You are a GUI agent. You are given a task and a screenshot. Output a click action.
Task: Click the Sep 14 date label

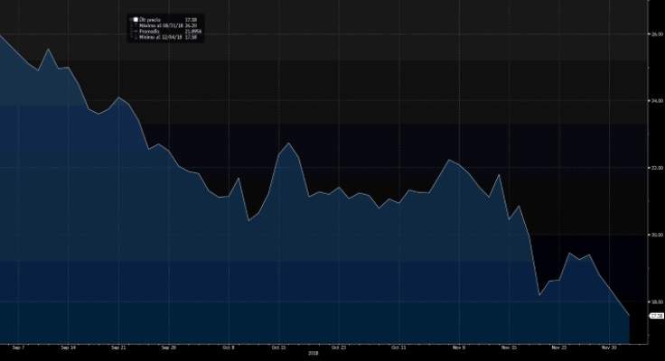pyautogui.click(x=69, y=347)
